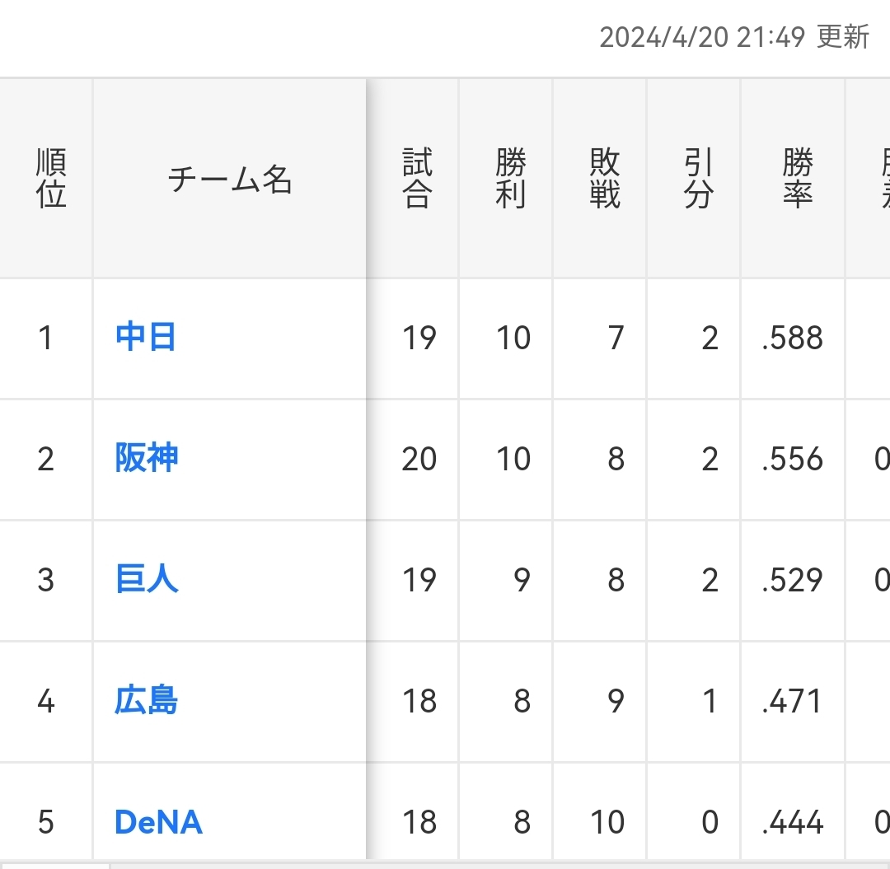Click 中日's win rate value .588

coord(792,338)
